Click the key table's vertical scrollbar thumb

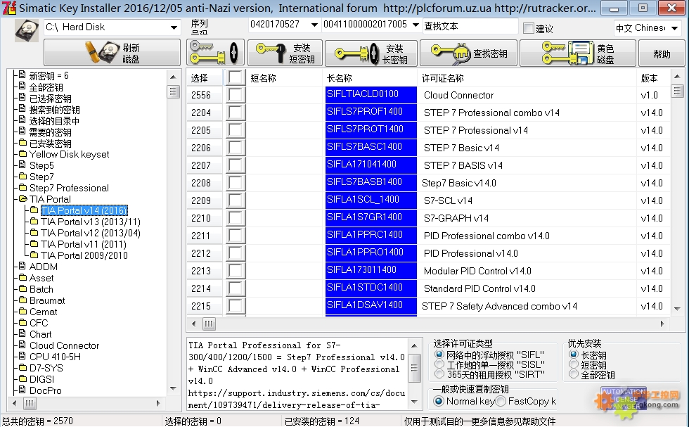pyautogui.click(x=677, y=91)
